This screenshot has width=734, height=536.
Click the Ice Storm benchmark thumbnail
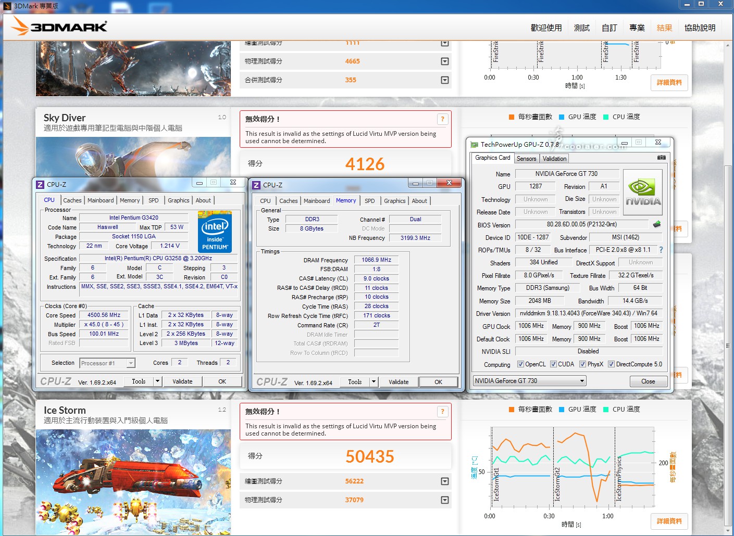pos(133,482)
